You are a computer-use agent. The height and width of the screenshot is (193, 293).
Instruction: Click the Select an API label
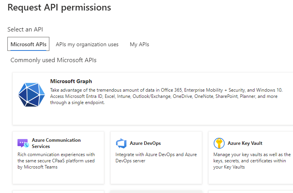25,30
